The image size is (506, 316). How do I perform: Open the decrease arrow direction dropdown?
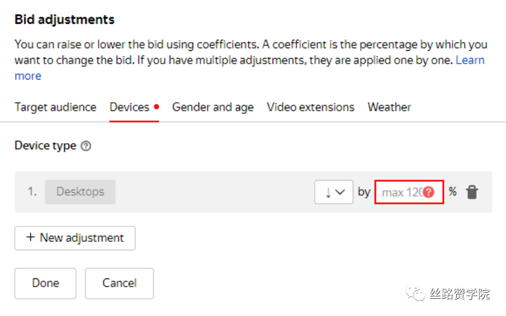[x=333, y=192]
